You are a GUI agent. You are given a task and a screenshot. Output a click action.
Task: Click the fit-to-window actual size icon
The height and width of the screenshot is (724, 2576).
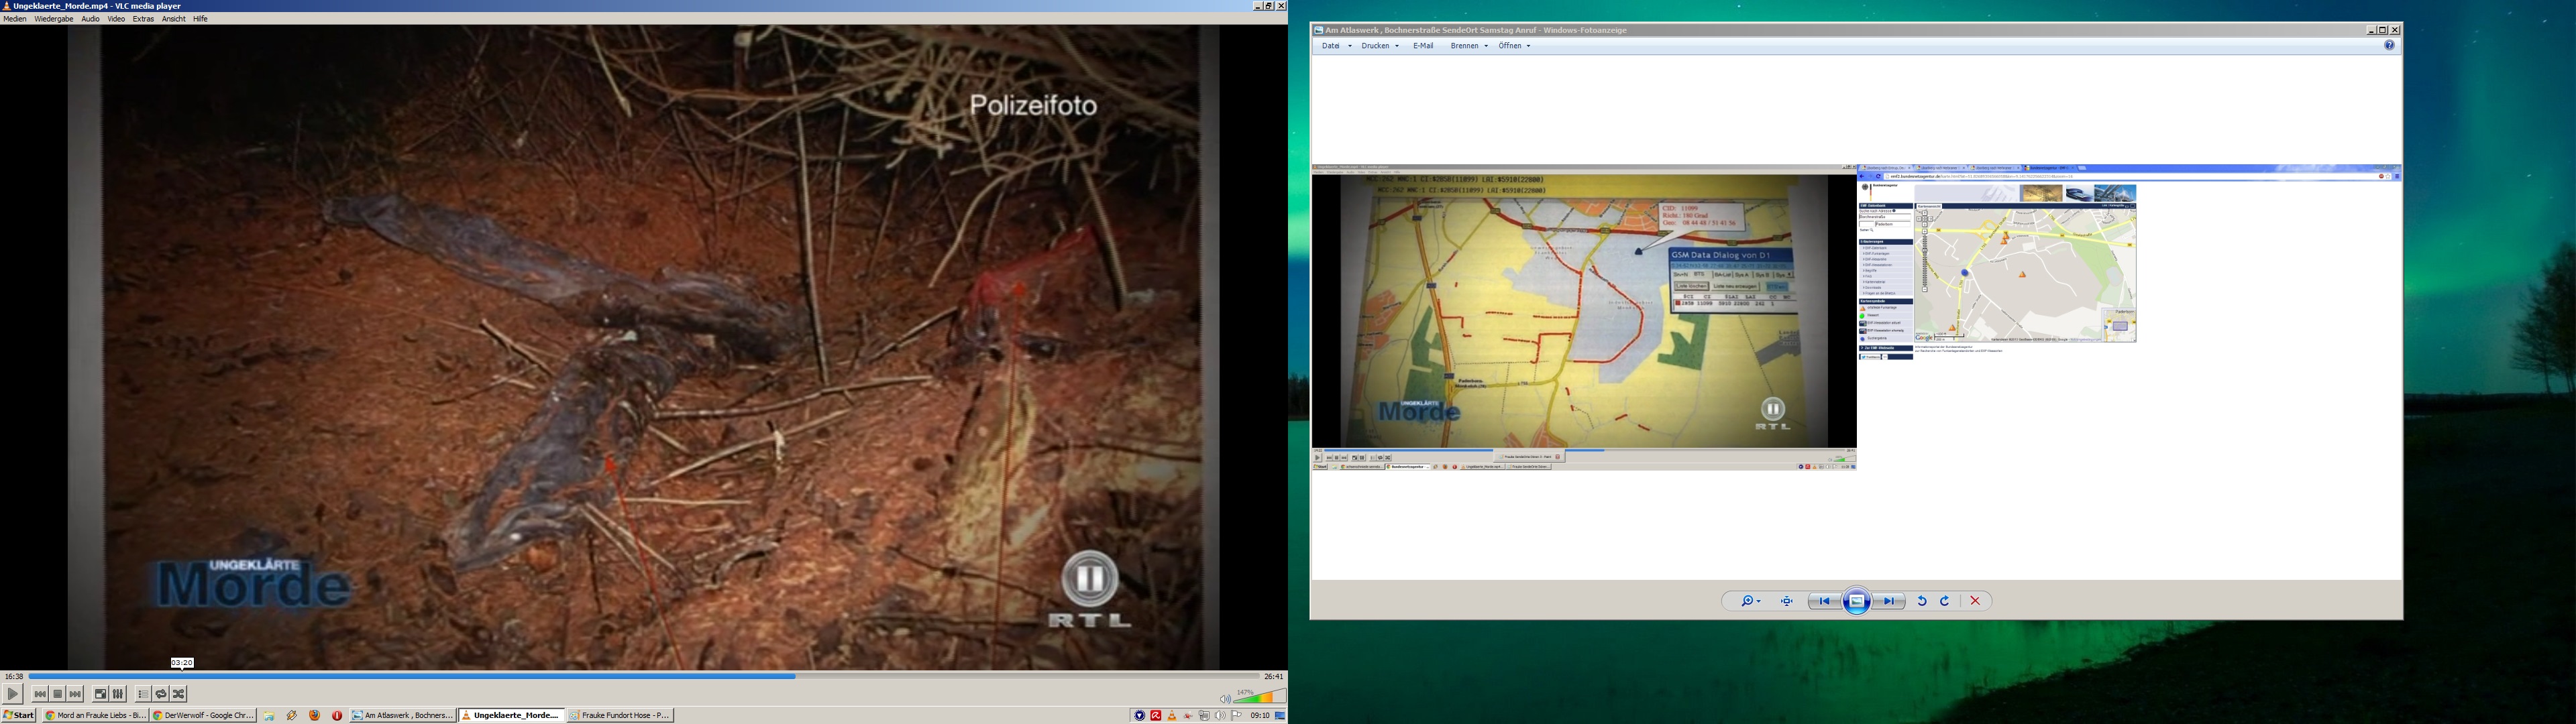point(1787,601)
